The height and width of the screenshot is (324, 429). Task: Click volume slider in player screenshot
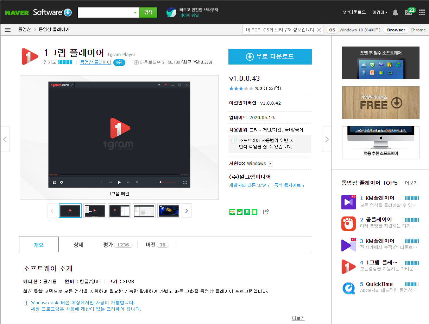[170, 182]
